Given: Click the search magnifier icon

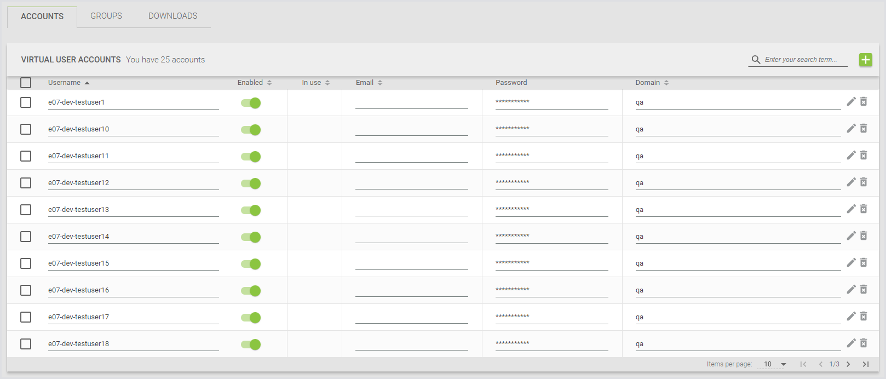Looking at the screenshot, I should click(x=756, y=60).
